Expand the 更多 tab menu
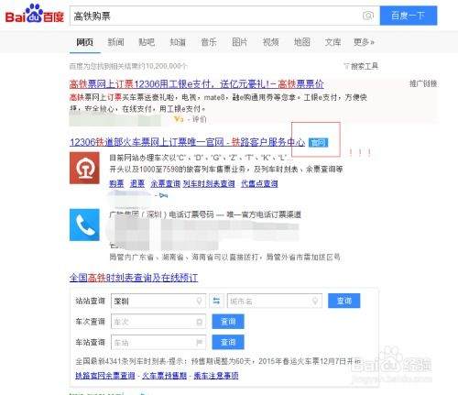 pyautogui.click(x=364, y=42)
